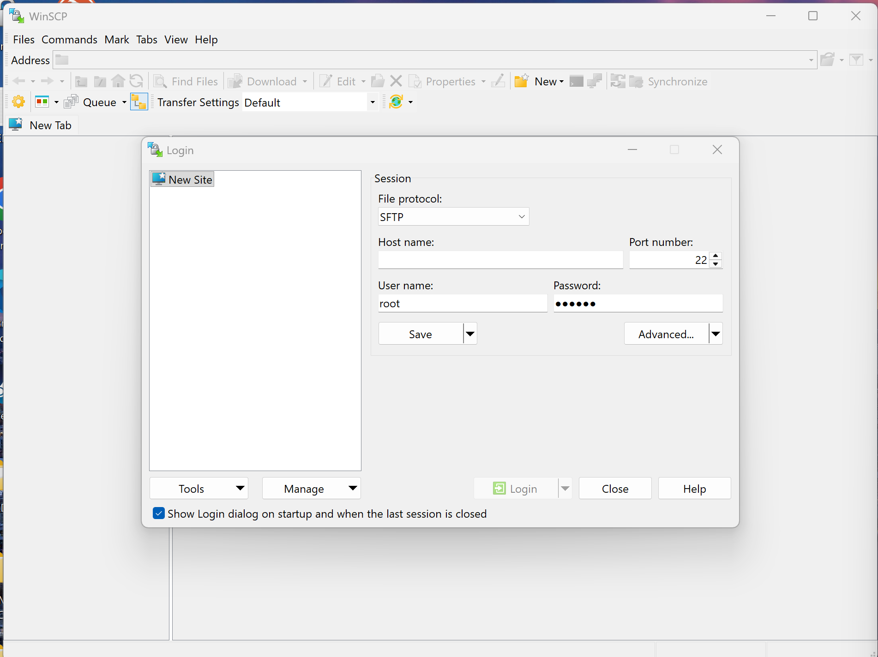Click the Find Files magnifier icon

point(160,81)
